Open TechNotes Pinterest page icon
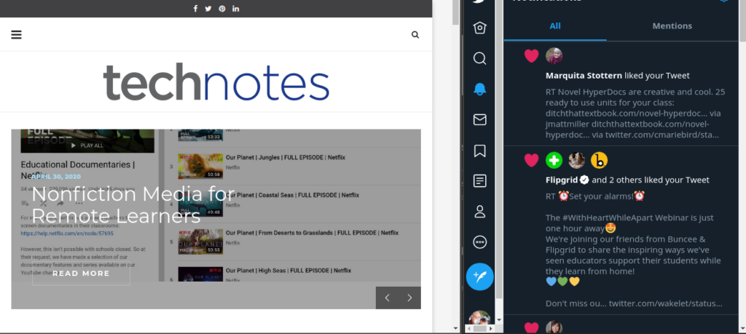The height and width of the screenshot is (334, 746). coord(221,9)
